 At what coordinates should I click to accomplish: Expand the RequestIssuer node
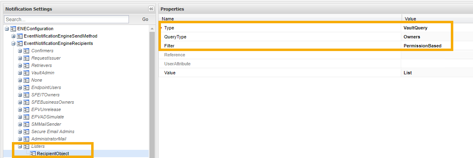coord(20,58)
